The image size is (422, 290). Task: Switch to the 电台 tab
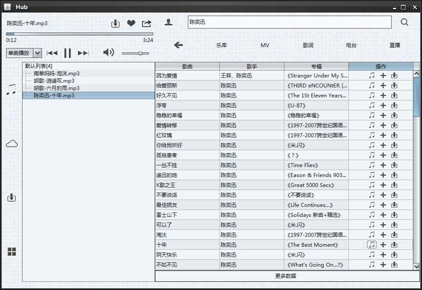(x=351, y=45)
